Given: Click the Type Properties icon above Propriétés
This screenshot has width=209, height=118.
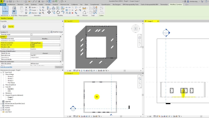Looking at the screenshot, I should pos(14,8).
